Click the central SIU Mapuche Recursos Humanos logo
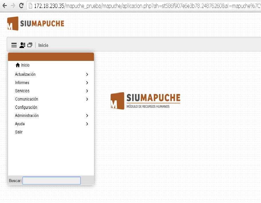This screenshot has height=203, width=261. [x=145, y=101]
